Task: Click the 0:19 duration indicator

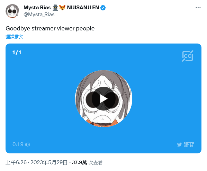Action: pyautogui.click(x=18, y=144)
